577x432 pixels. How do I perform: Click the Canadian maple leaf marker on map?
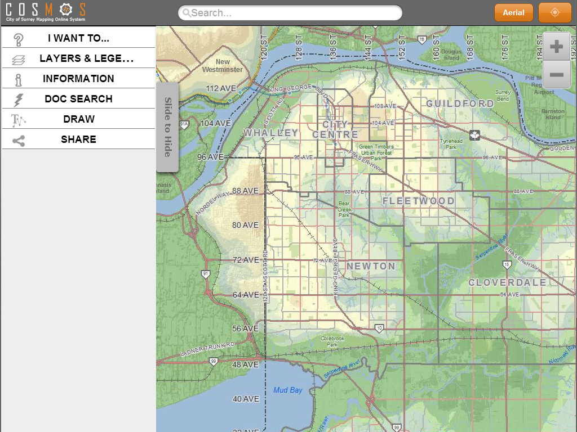(474, 135)
